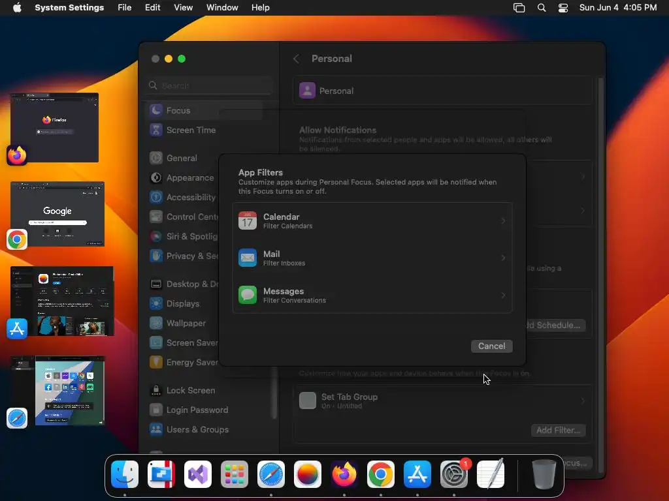This screenshot has height=501, width=669.
Task: Select Screen Saver in the sidebar
Action: coord(182,343)
